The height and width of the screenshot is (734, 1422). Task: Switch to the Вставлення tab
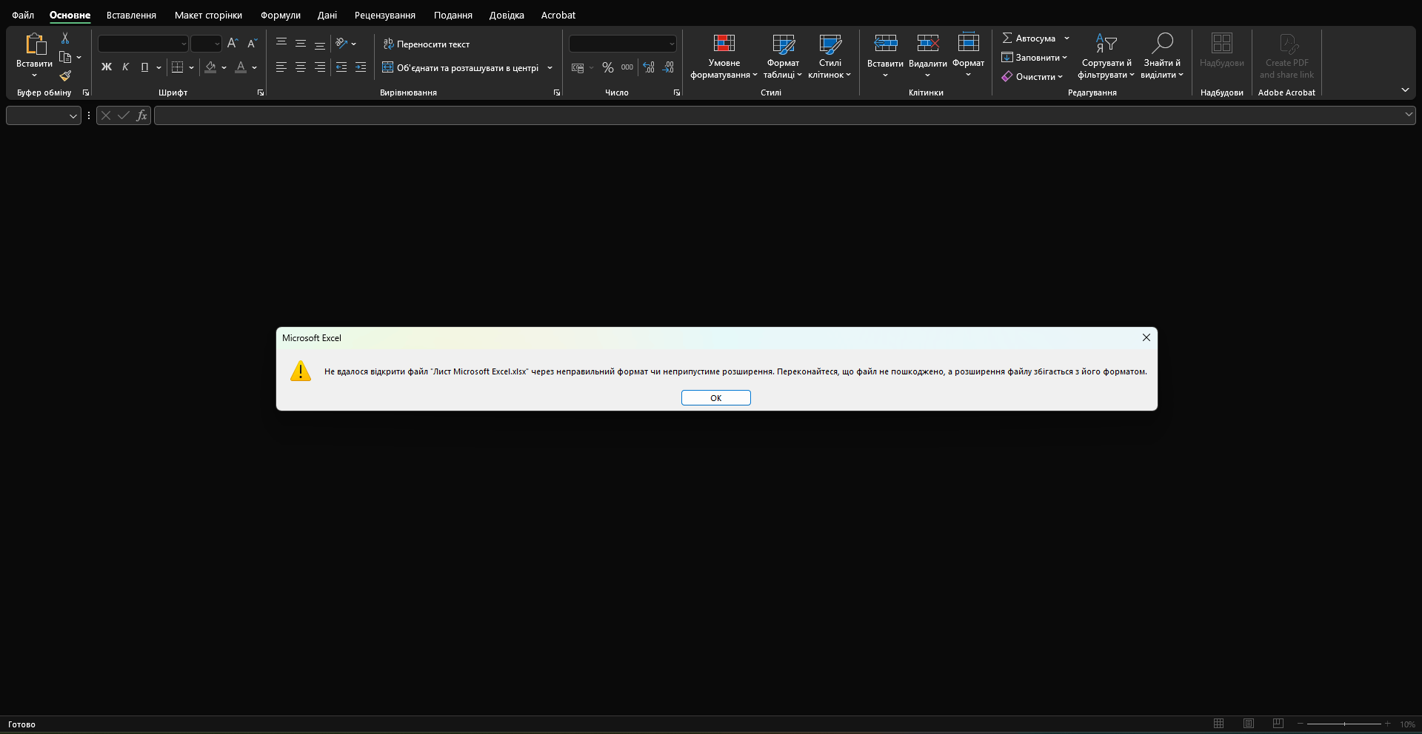point(131,15)
